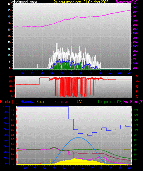Click the 270 wind direction axis value
143x171 pixels.
[x=11, y=81]
